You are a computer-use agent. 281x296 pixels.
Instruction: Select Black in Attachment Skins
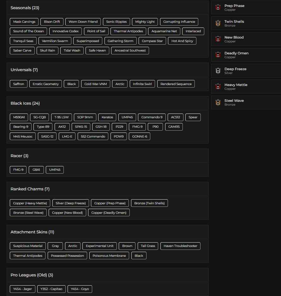coord(139,256)
